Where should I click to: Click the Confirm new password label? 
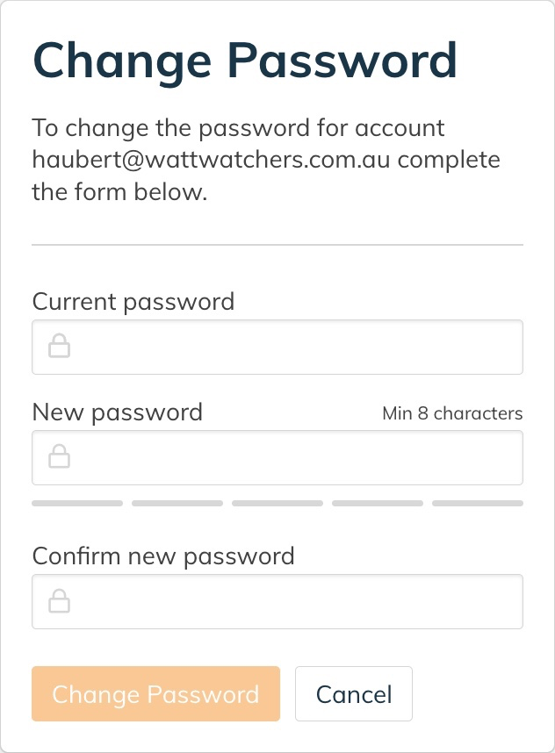(x=163, y=557)
